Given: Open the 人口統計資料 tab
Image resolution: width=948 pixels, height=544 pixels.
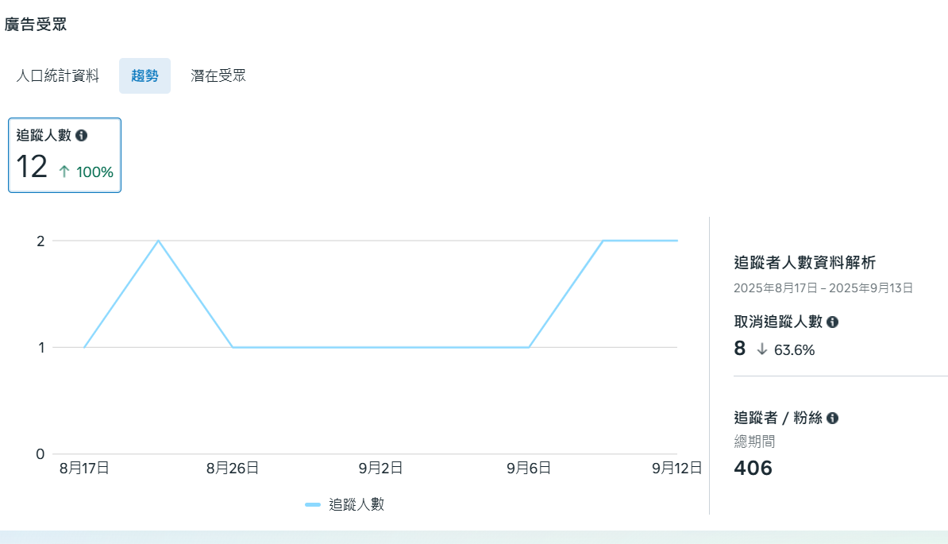Looking at the screenshot, I should (57, 76).
